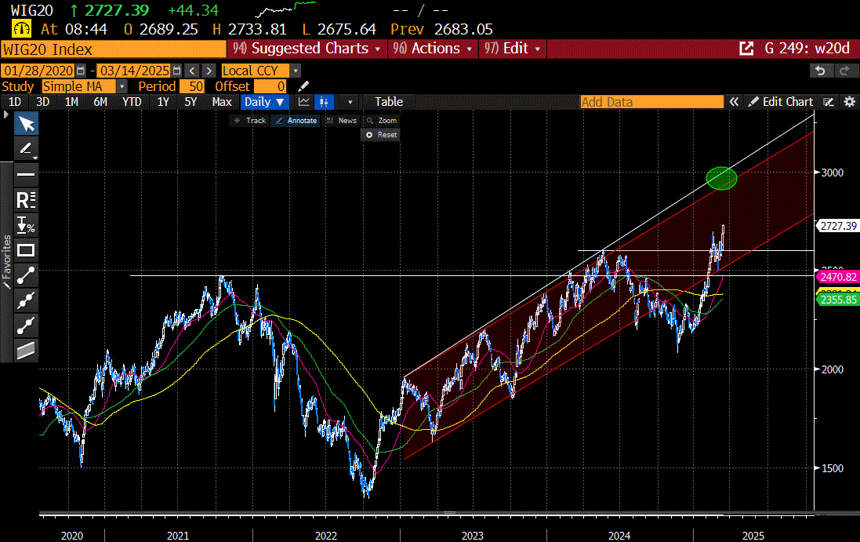Click the annotation edit icon beside Edit Chart
The image size is (860, 542).
(829, 102)
